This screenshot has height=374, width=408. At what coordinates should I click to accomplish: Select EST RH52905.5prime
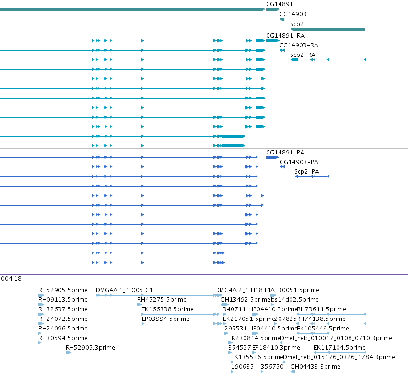coord(63,290)
